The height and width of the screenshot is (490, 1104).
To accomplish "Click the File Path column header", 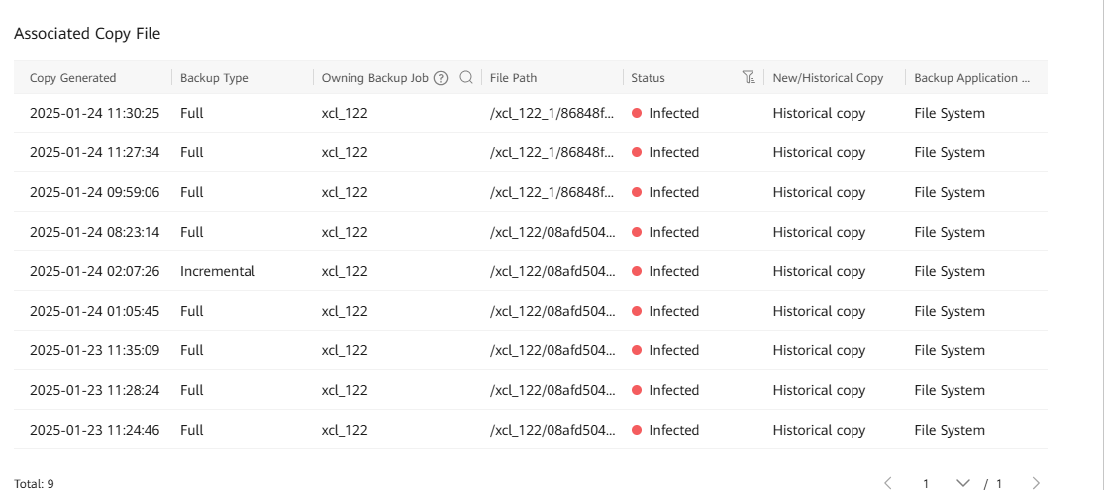I will 513,78.
